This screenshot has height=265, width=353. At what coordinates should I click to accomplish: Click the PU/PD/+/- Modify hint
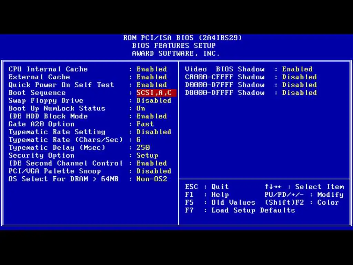point(304,195)
